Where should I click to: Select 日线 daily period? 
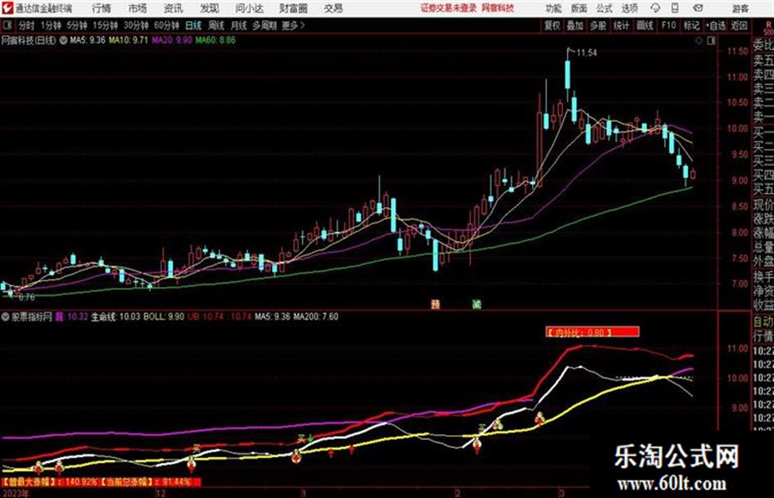tap(193, 25)
